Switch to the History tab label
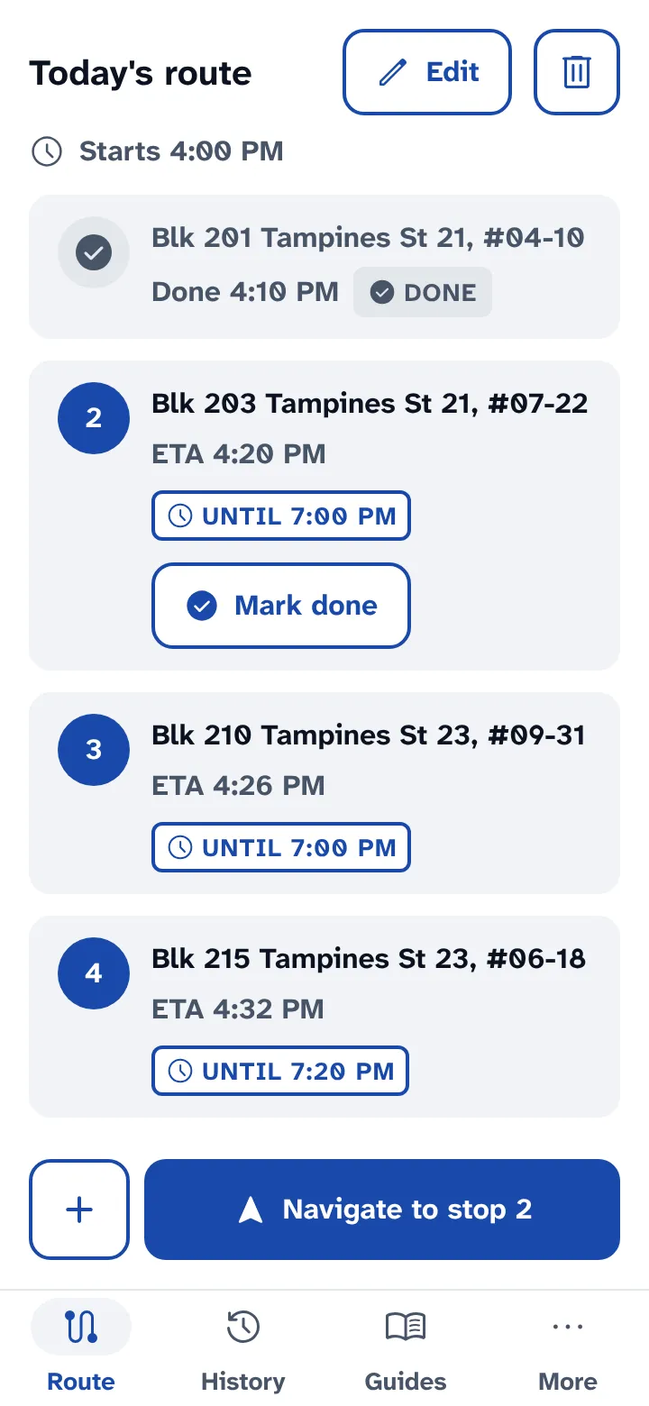This screenshot has width=649, height=1406. [x=243, y=1382]
